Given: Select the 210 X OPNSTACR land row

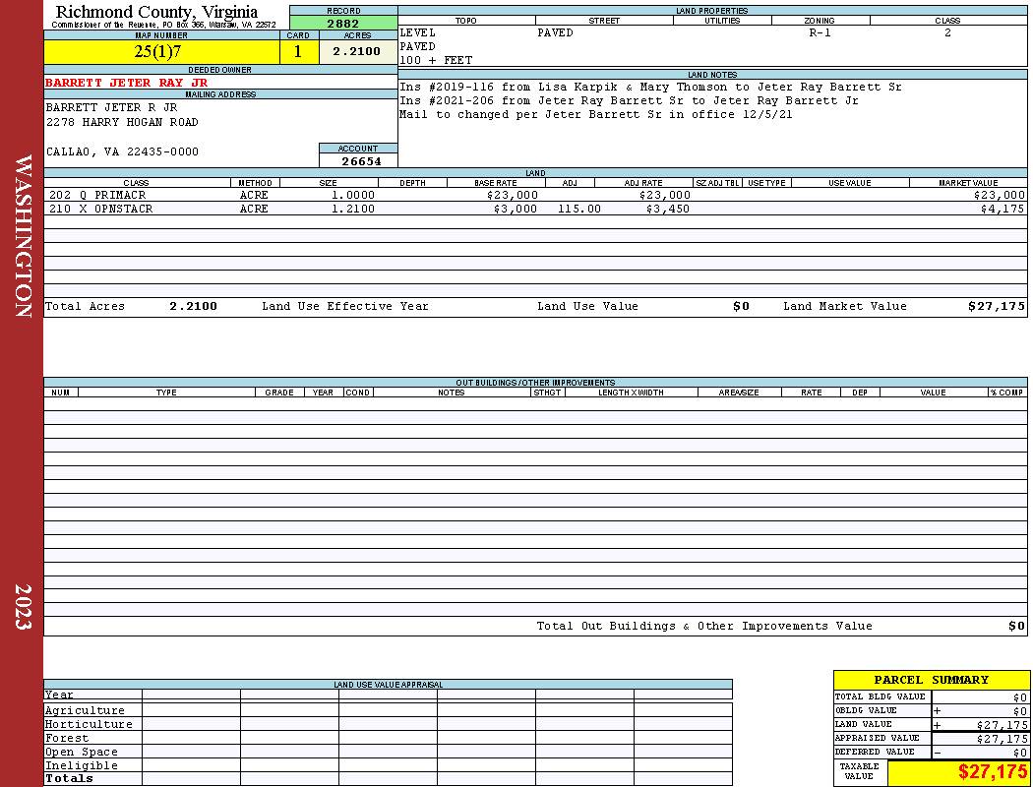Looking at the screenshot, I should coord(535,209).
